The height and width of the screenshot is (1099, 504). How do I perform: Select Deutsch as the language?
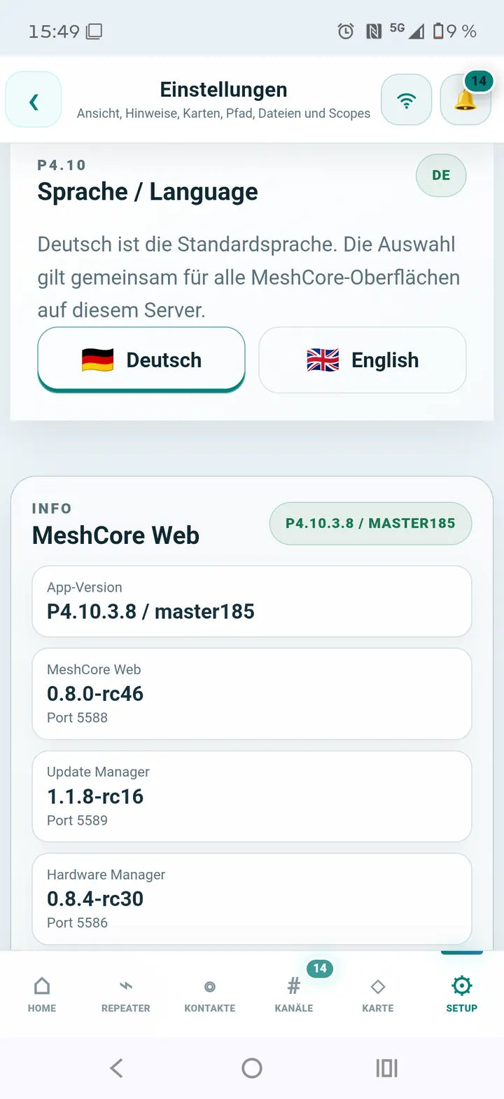tap(141, 360)
